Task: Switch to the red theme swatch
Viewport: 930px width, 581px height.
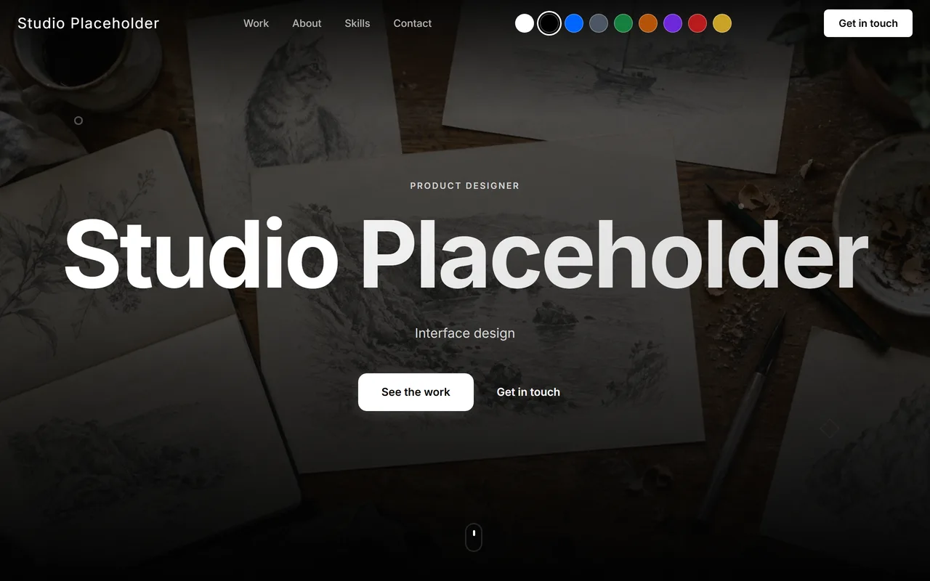Action: pos(697,23)
